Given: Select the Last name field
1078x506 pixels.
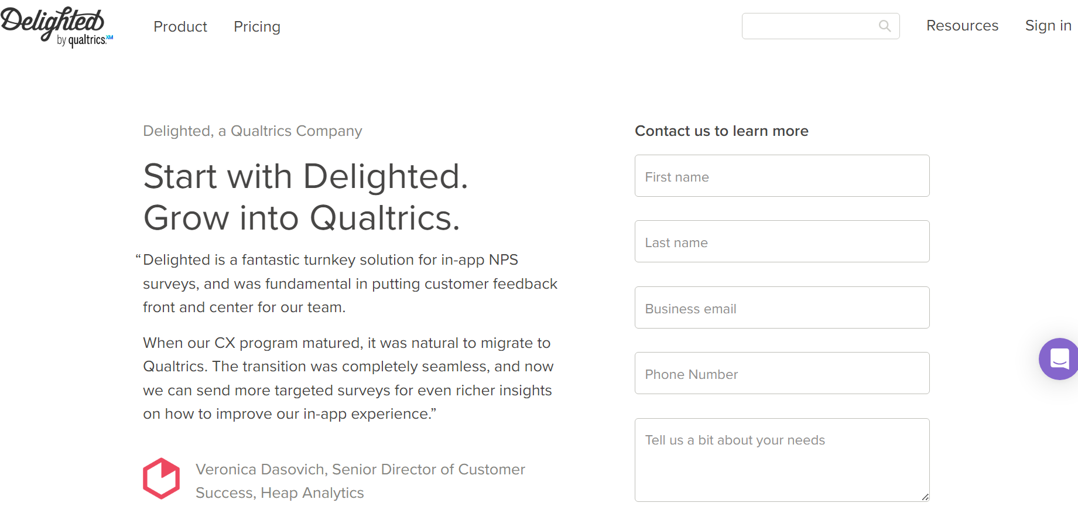Looking at the screenshot, I should click(x=782, y=242).
